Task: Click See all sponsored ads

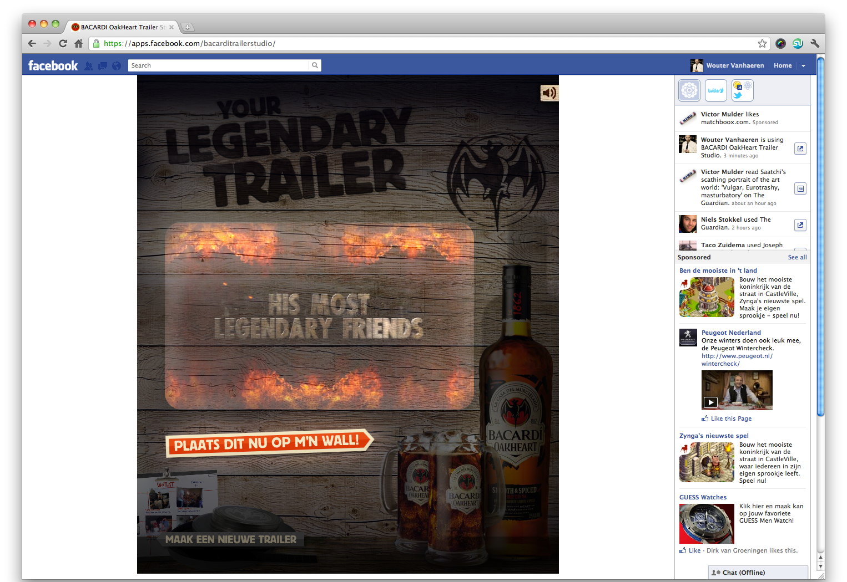Action: pos(797,257)
